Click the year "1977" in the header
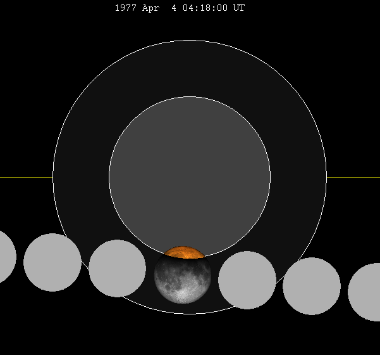 (x=125, y=8)
